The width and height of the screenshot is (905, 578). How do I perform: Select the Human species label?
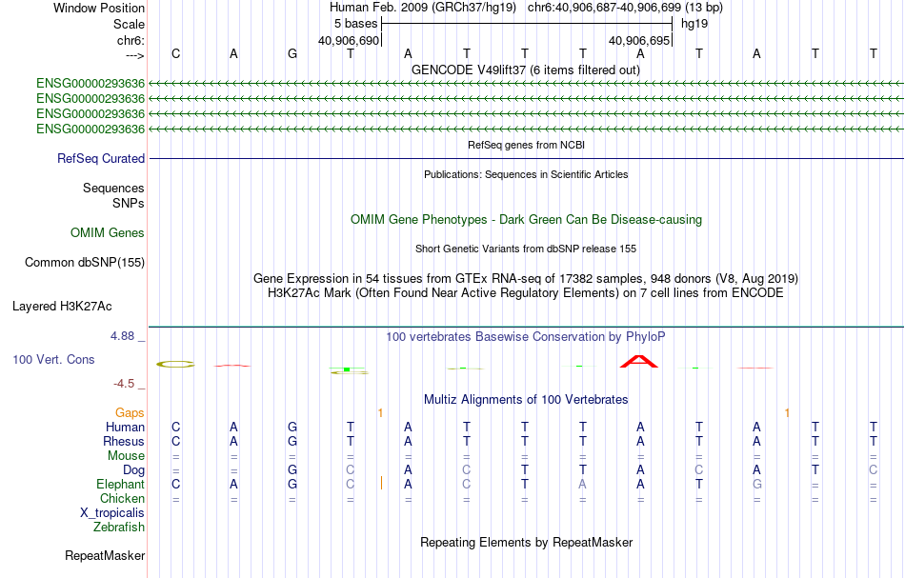tap(125, 427)
